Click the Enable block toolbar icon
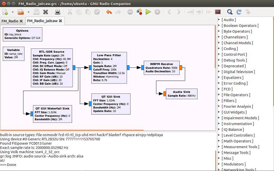This screenshot has width=274, height=171. 190,12
